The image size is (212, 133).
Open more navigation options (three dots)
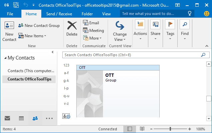pyautogui.click(x=49, y=118)
